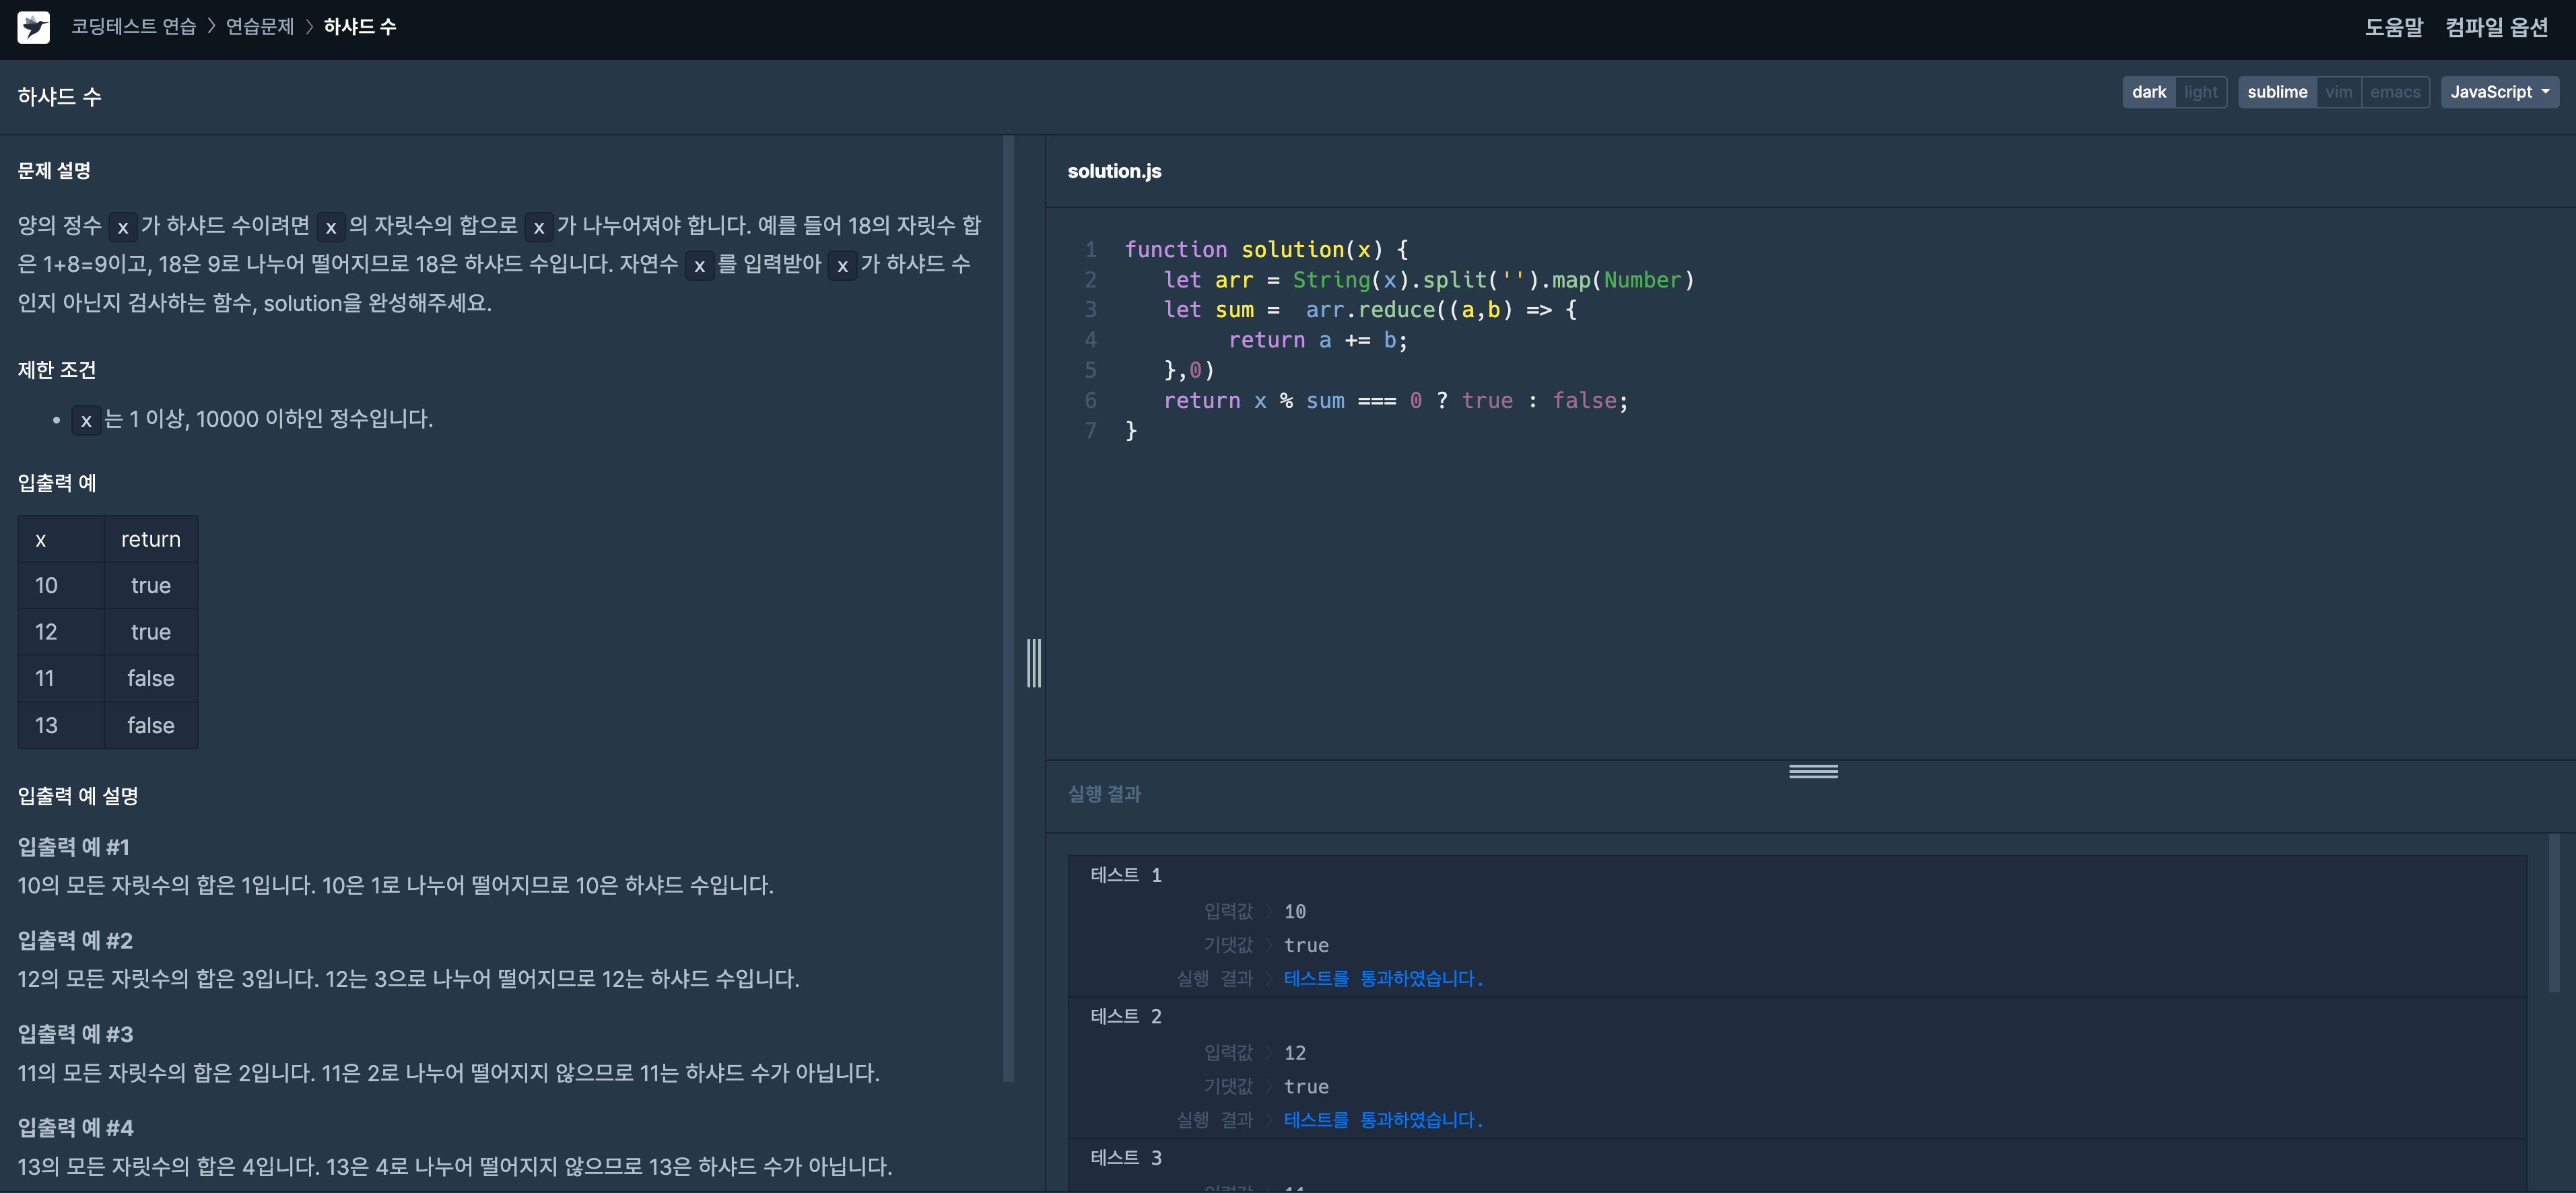Open 도움말 help menu
This screenshot has width=2576, height=1193.
click(2393, 27)
